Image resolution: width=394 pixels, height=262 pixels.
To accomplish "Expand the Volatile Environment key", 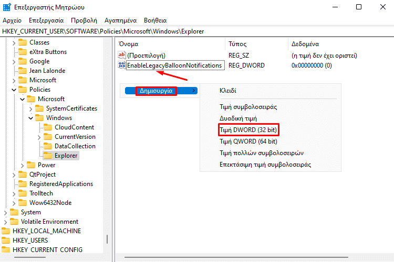I will 6,222.
